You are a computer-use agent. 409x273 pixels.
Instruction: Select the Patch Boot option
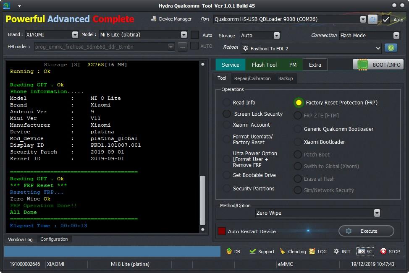pyautogui.click(x=298, y=154)
